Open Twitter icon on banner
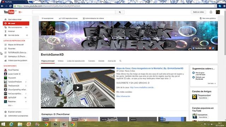Screen dimensions: 226x127 (x=213, y=48)
